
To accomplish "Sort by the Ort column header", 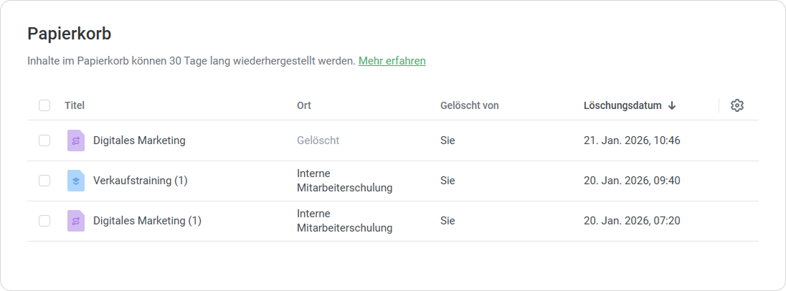I will (304, 105).
